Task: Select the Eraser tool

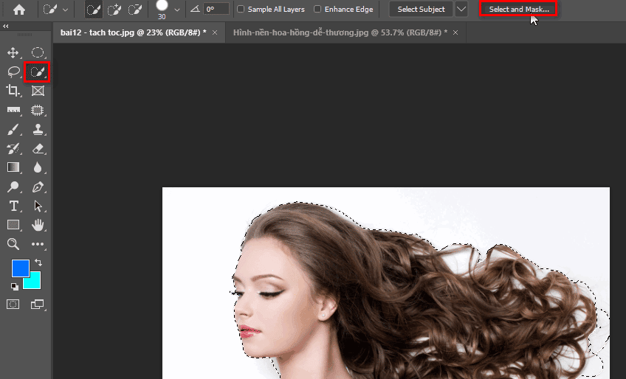Action: pos(38,148)
